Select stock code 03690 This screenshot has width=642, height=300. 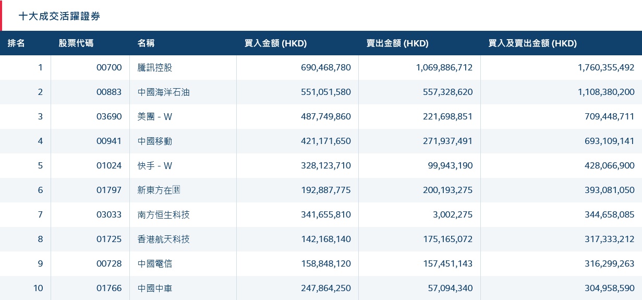109,116
